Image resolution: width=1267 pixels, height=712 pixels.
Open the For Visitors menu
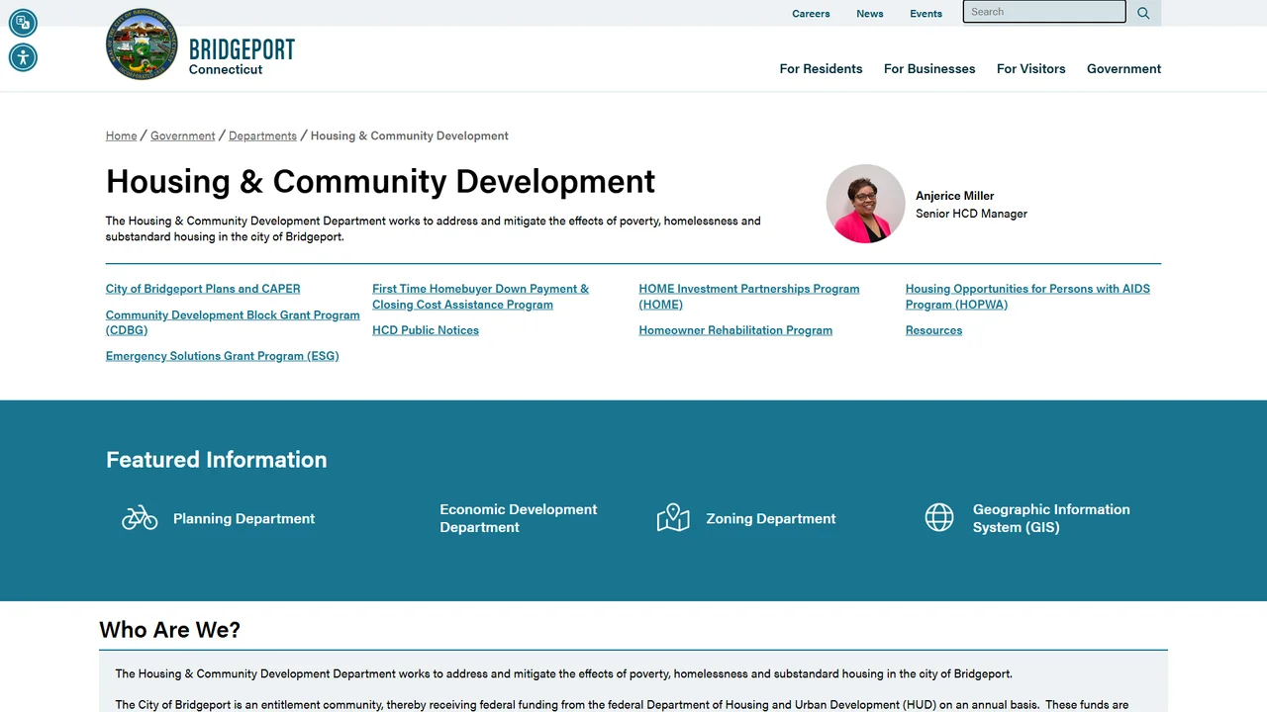(1031, 68)
